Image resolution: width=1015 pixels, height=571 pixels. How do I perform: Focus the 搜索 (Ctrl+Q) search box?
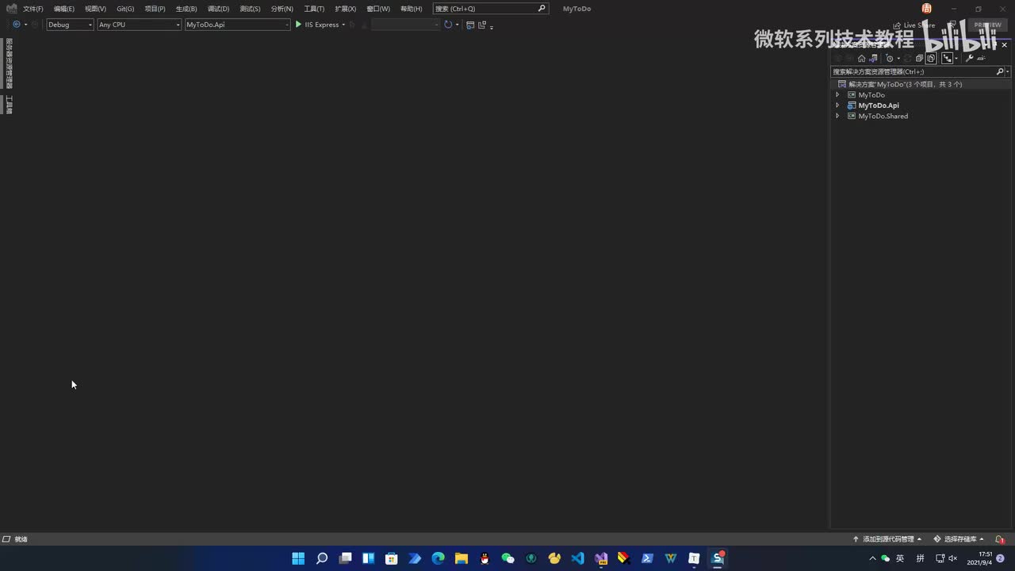click(491, 9)
